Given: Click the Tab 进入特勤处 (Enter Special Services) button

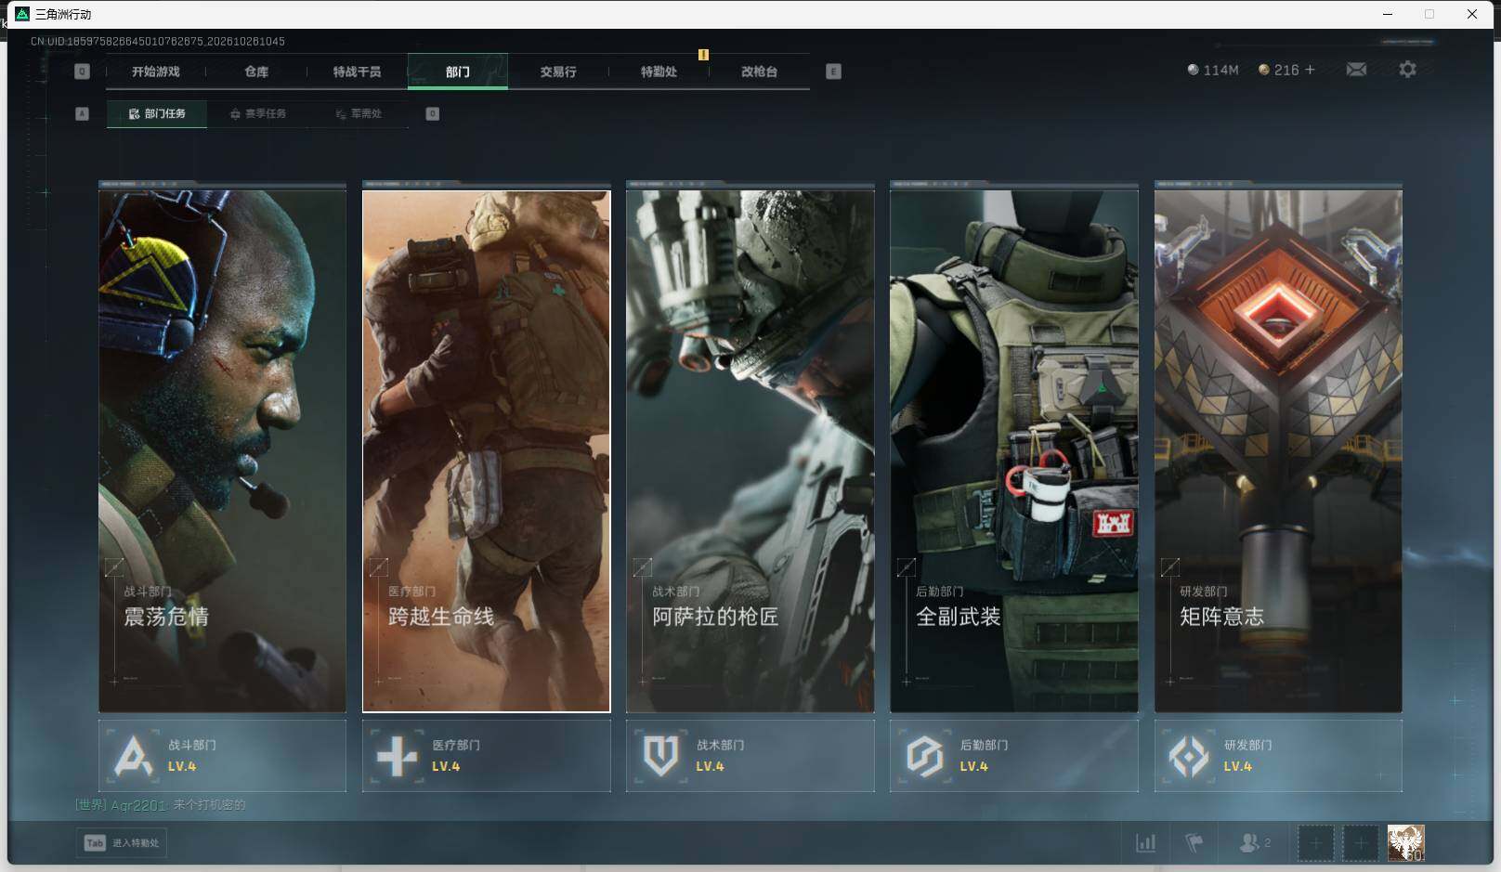Looking at the screenshot, I should click(x=122, y=843).
